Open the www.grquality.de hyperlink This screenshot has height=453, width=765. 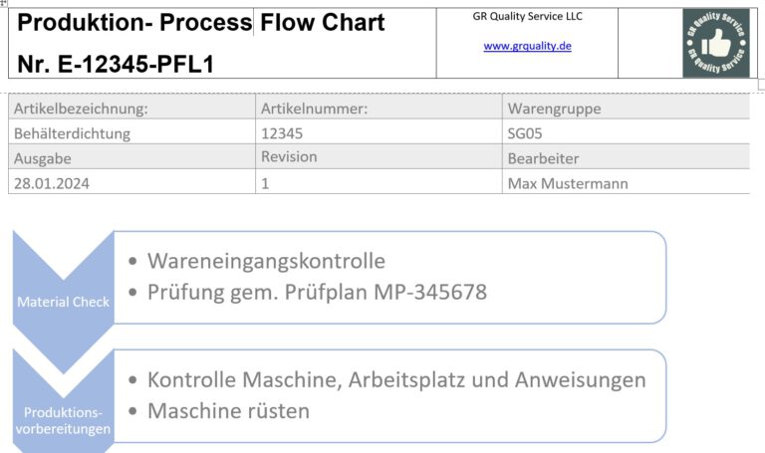click(527, 46)
